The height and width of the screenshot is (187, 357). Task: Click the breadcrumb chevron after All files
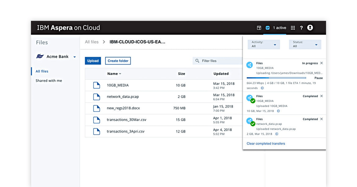coord(104,42)
